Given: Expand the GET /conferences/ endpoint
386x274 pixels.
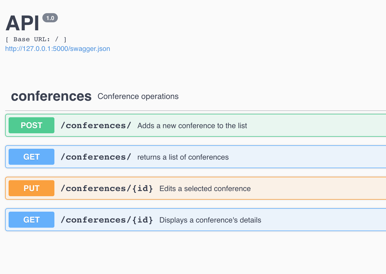Looking at the screenshot, I should tap(200, 156).
